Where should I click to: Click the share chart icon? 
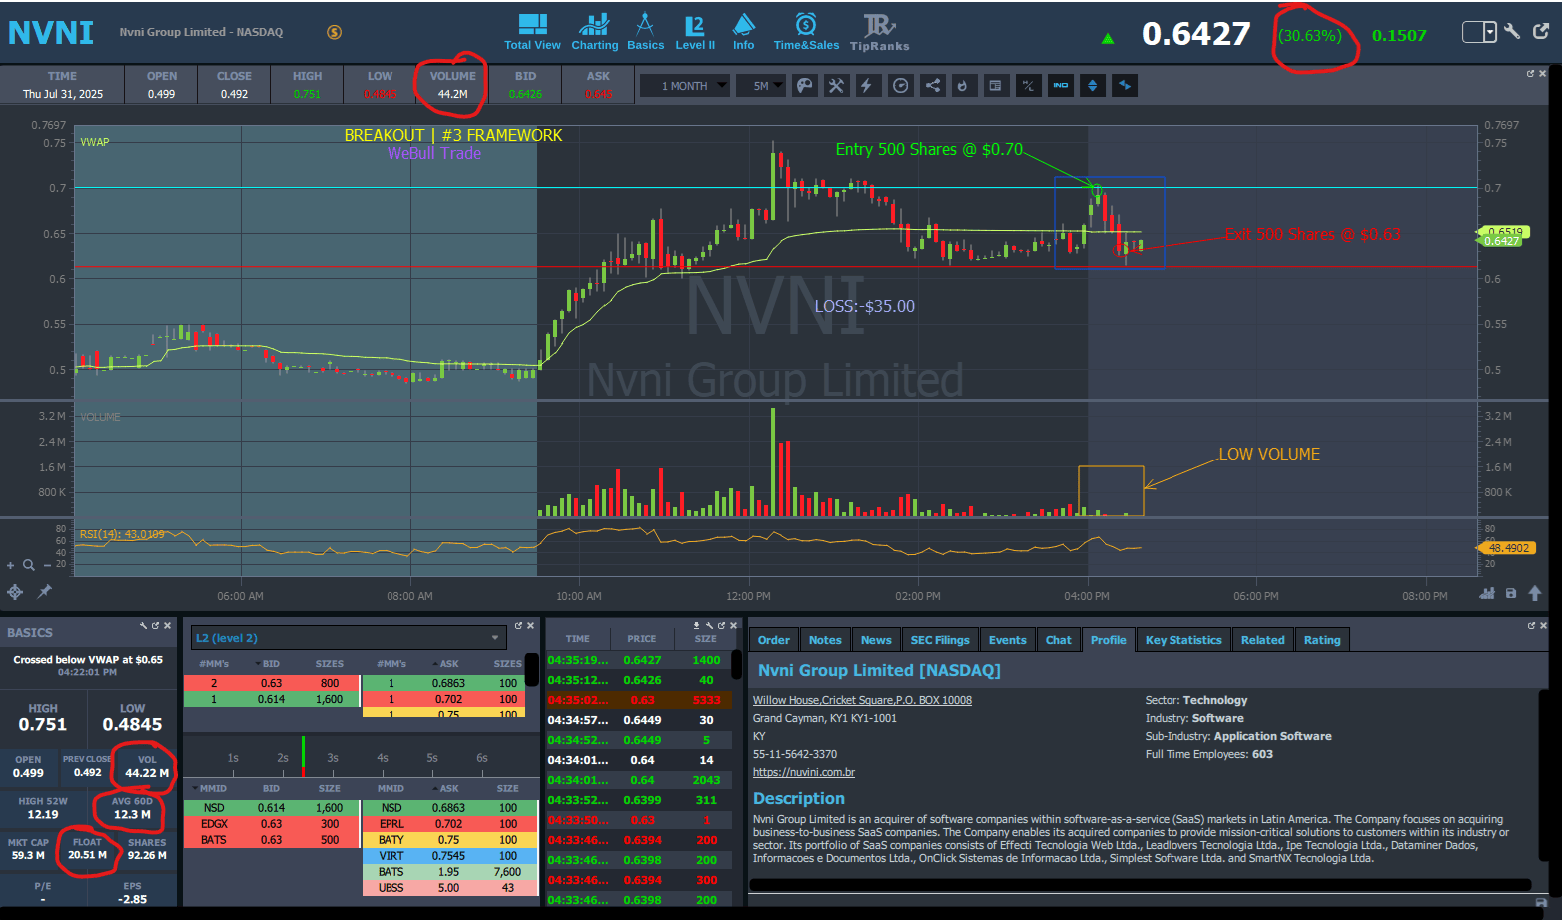tap(932, 86)
